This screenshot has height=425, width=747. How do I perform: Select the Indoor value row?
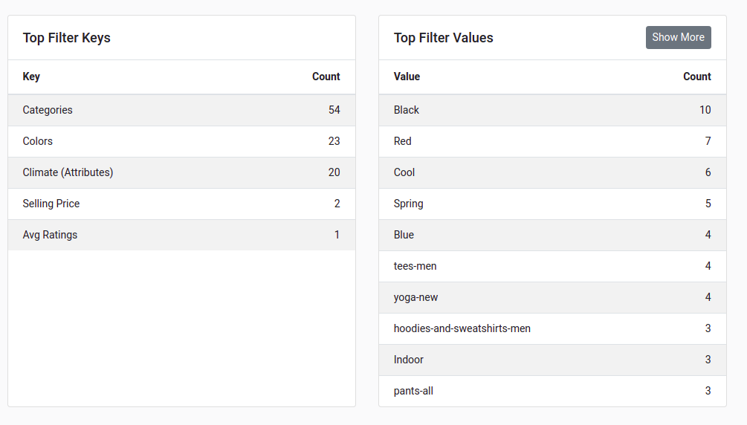click(x=552, y=360)
